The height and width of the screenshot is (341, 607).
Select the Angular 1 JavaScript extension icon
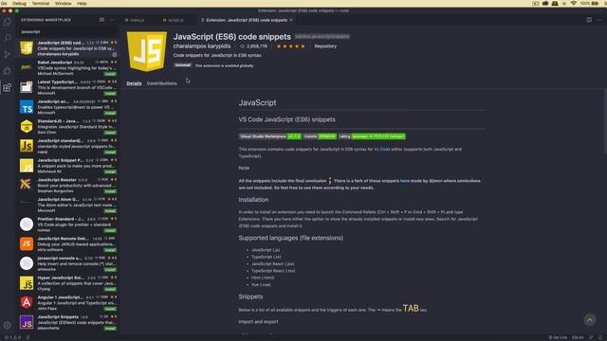point(27,302)
